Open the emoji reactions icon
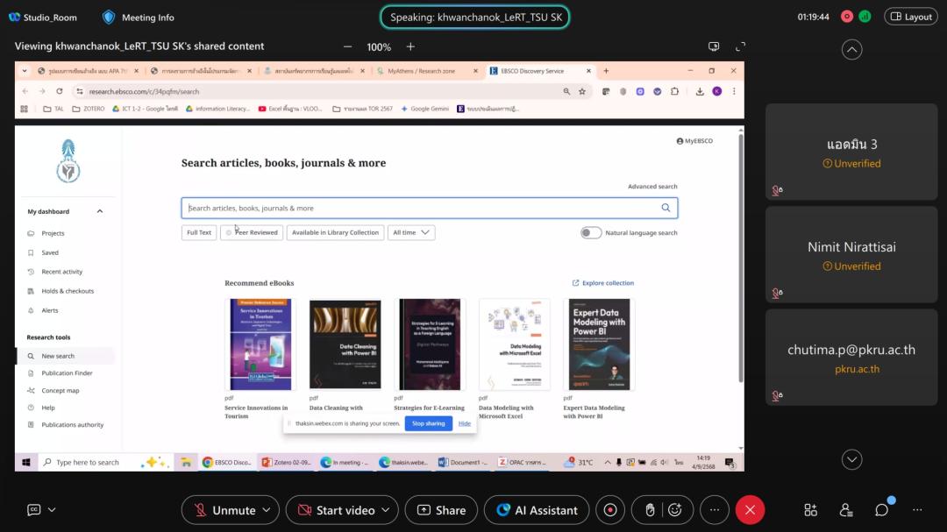This screenshot has width=947, height=532. (x=675, y=510)
